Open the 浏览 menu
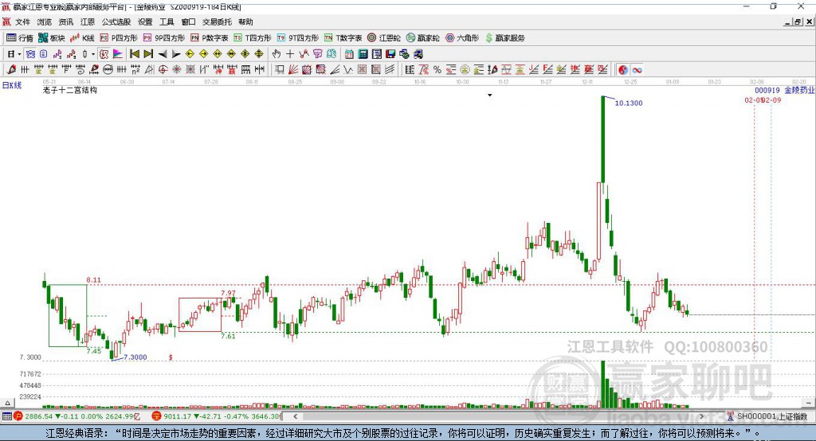 (45, 21)
